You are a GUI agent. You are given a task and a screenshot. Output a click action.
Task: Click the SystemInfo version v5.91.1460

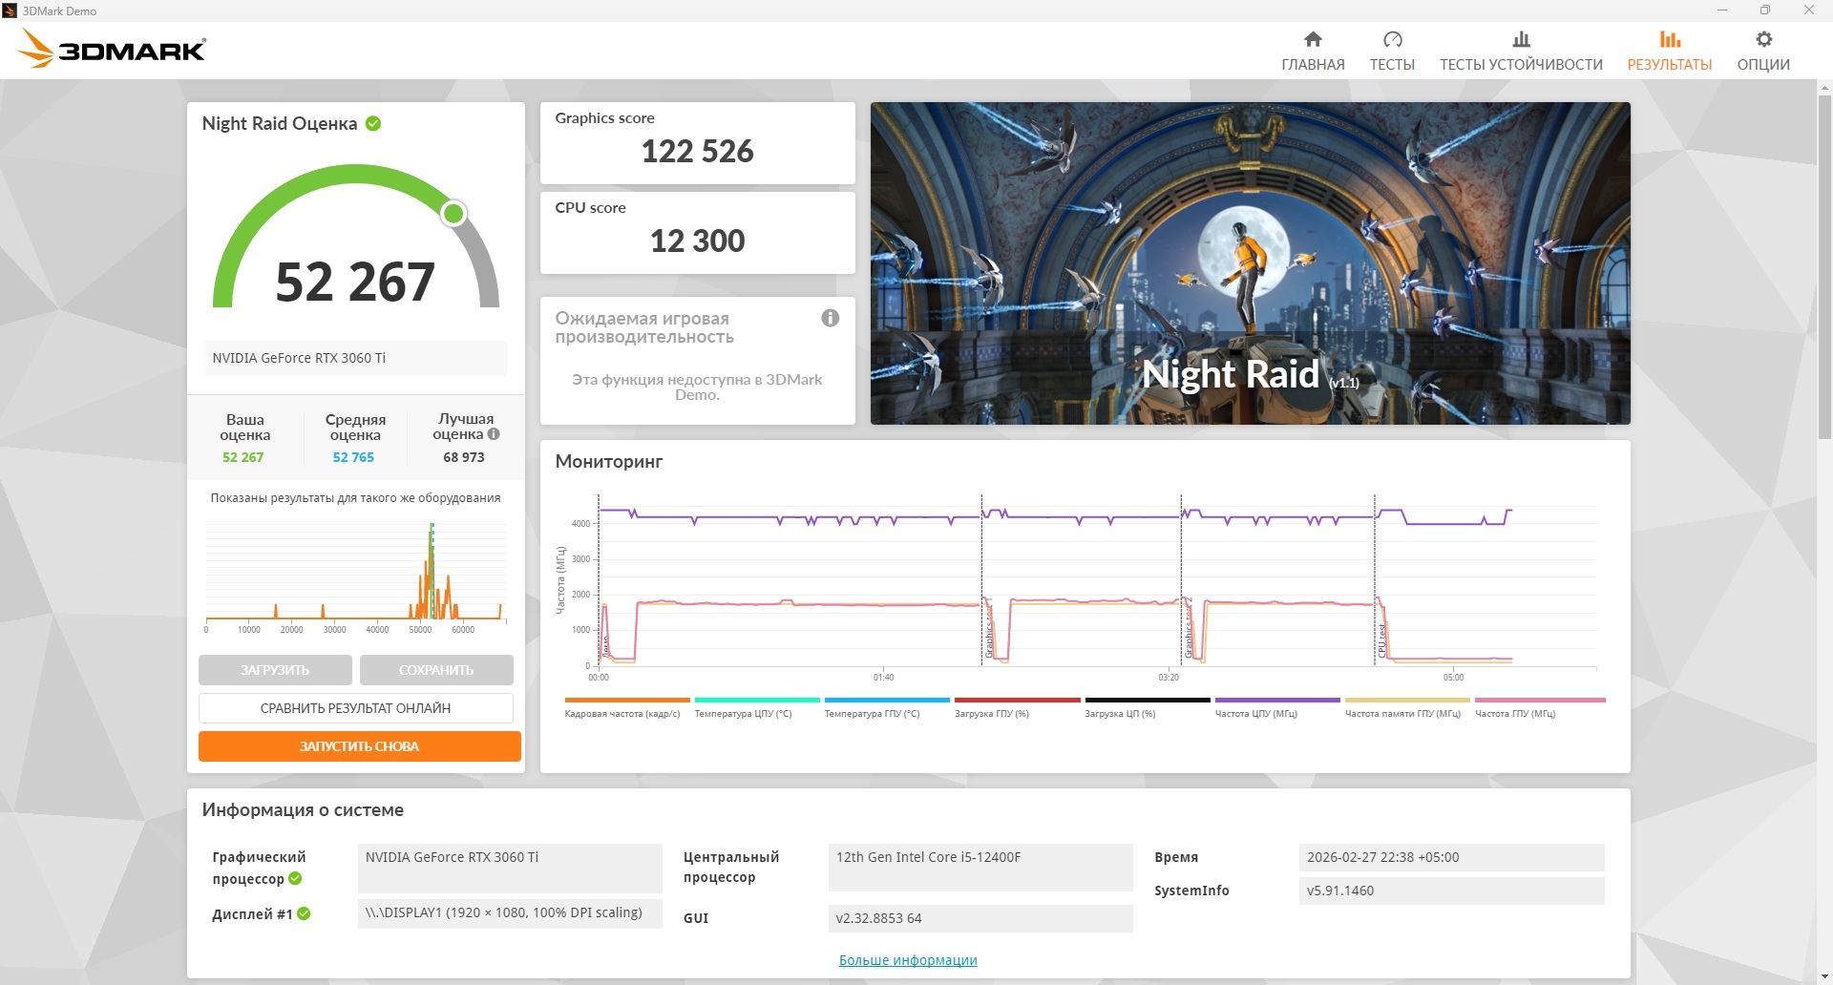[x=1451, y=891]
